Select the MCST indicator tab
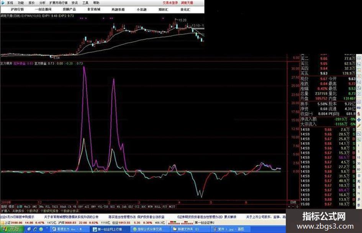 click(x=172, y=207)
